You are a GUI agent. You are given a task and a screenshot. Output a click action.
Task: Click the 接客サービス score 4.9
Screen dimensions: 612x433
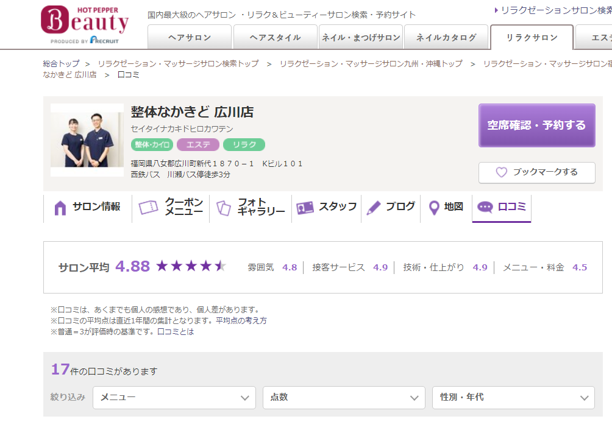click(x=380, y=267)
